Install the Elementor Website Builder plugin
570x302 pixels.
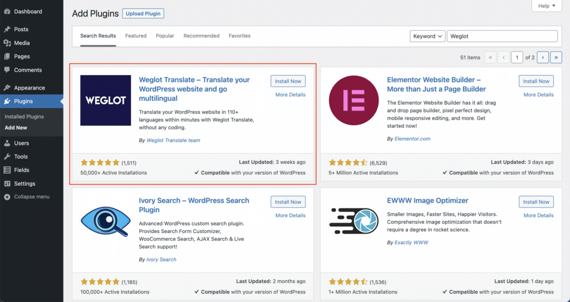(536, 81)
